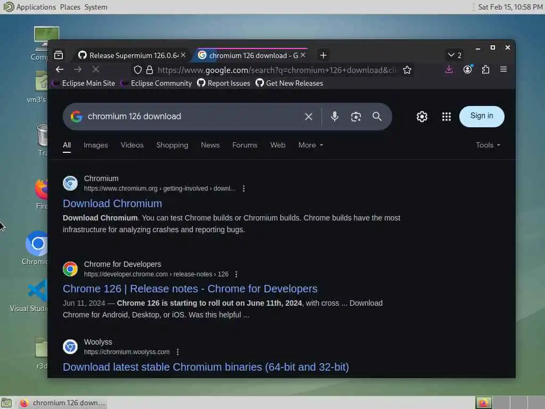Click the Chrome for Developers favicon

click(x=70, y=269)
